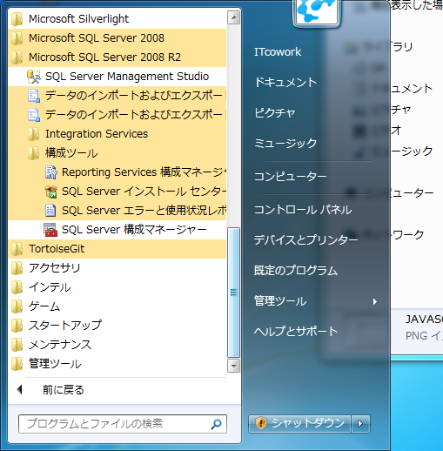Click the shield icon on シャットダウン button

point(261,423)
